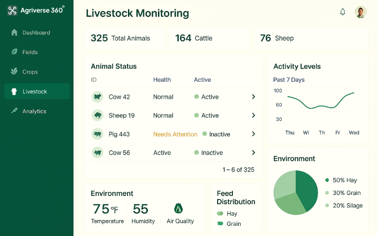This screenshot has width=377, height=236.
Task: Open the user profile avatar
Action: point(360,12)
